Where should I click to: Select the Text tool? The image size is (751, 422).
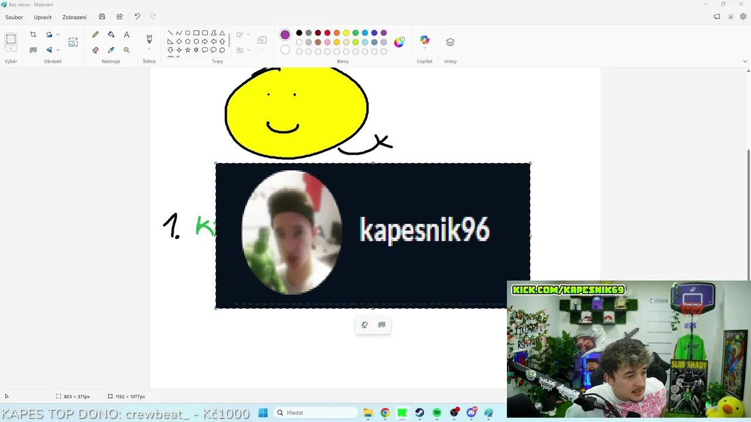127,35
